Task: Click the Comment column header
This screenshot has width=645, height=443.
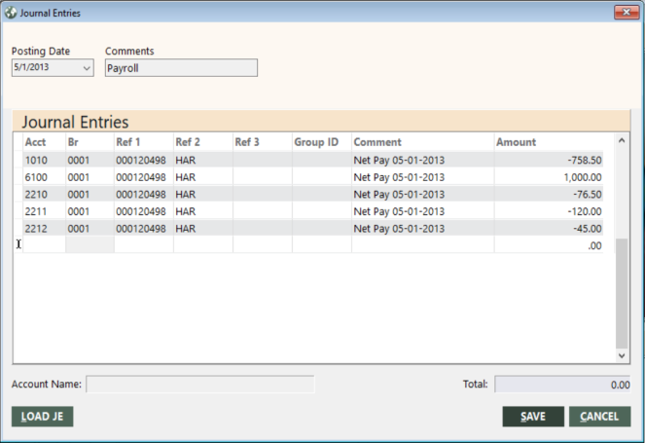Action: click(423, 142)
